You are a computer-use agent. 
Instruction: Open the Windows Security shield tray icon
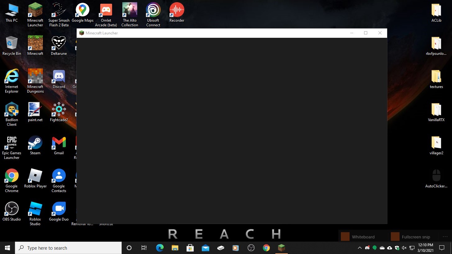pyautogui.click(x=397, y=248)
